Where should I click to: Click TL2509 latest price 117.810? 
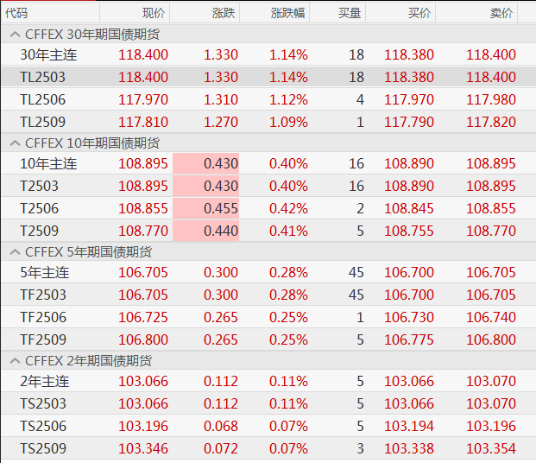tap(143, 122)
